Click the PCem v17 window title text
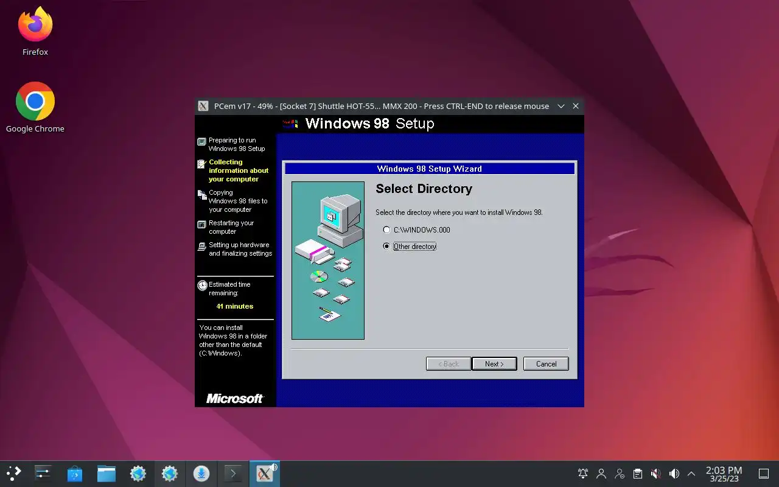The image size is (779, 487). click(382, 106)
